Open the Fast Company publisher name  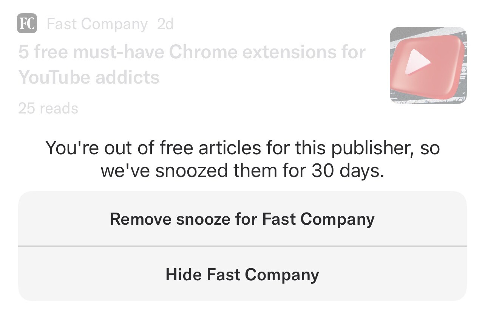[x=97, y=24]
